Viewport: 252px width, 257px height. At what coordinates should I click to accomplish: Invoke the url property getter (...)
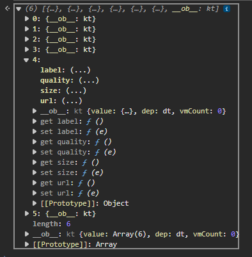coord(72,101)
